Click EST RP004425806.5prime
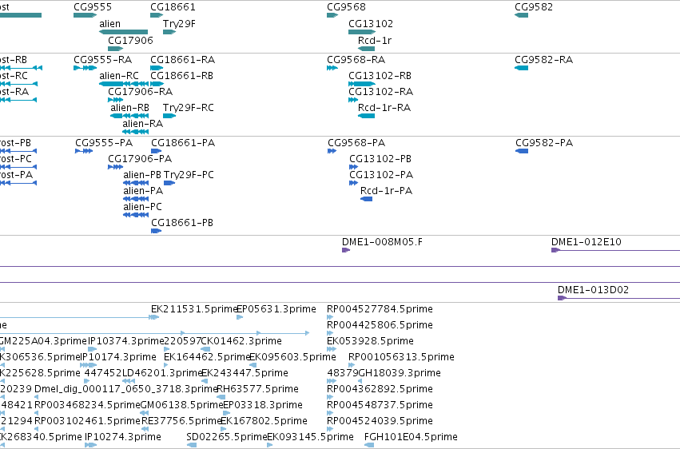 tap(380, 325)
